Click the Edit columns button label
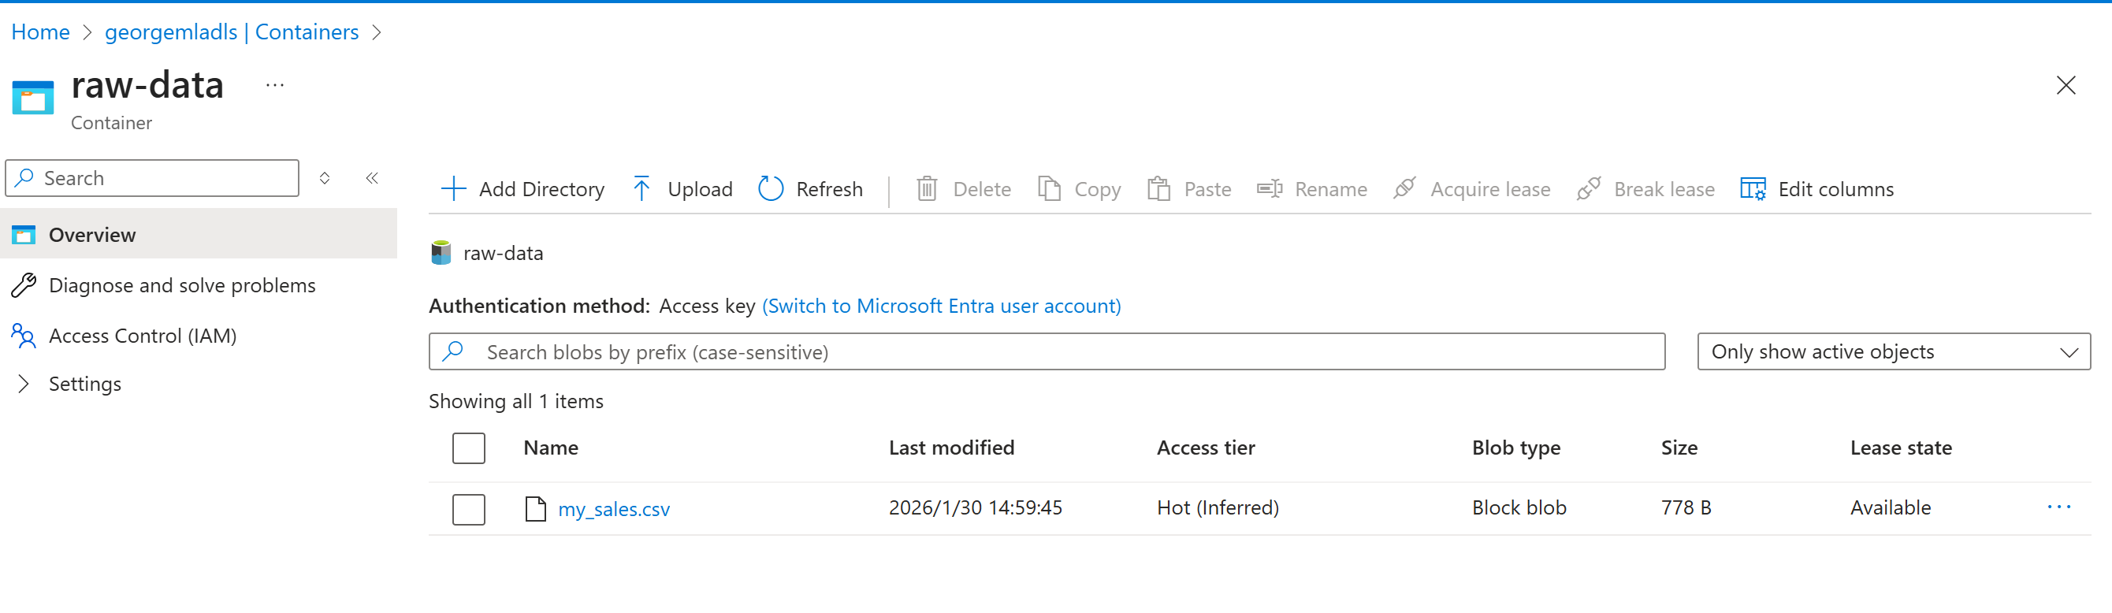 click(1835, 189)
